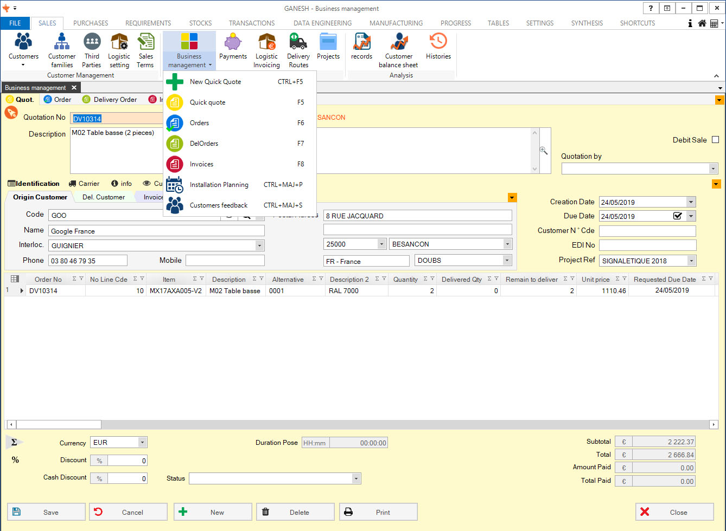Expand the Status combo box
726x531 pixels.
(356, 478)
